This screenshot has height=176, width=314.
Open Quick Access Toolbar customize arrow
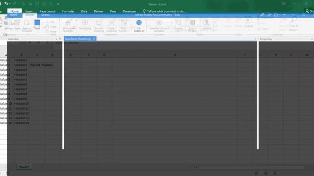coord(58,4)
